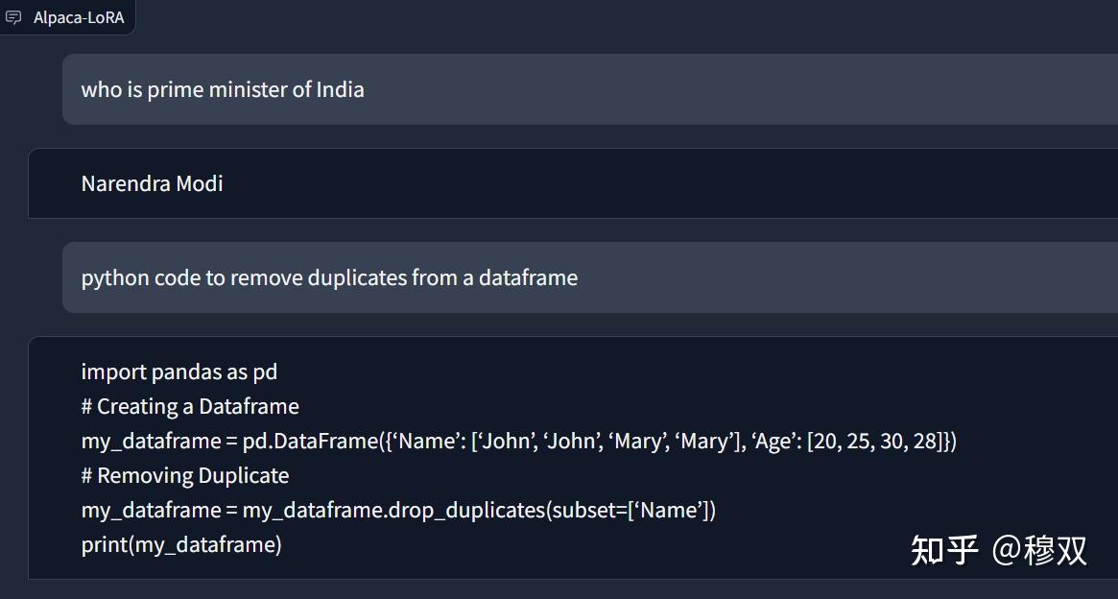The image size is (1118, 599).
Task: Click the word 'dataframe' in the second prompt
Action: click(528, 278)
